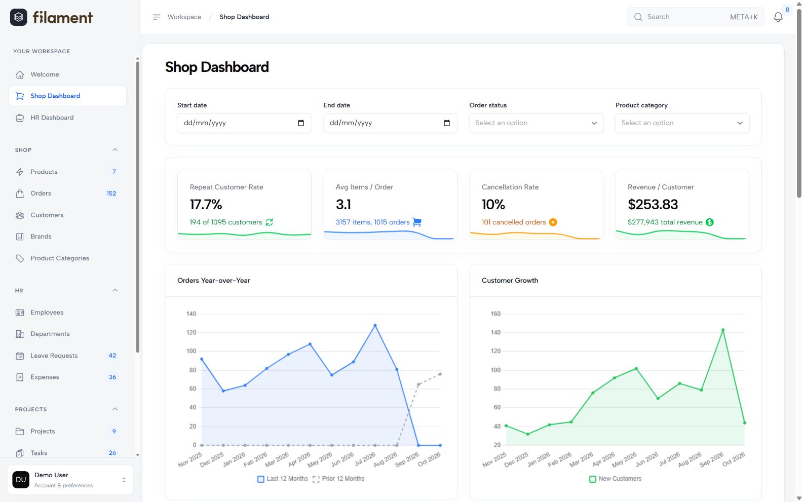
Task: Click the Orders shopping bag icon
Action: (x=20, y=194)
